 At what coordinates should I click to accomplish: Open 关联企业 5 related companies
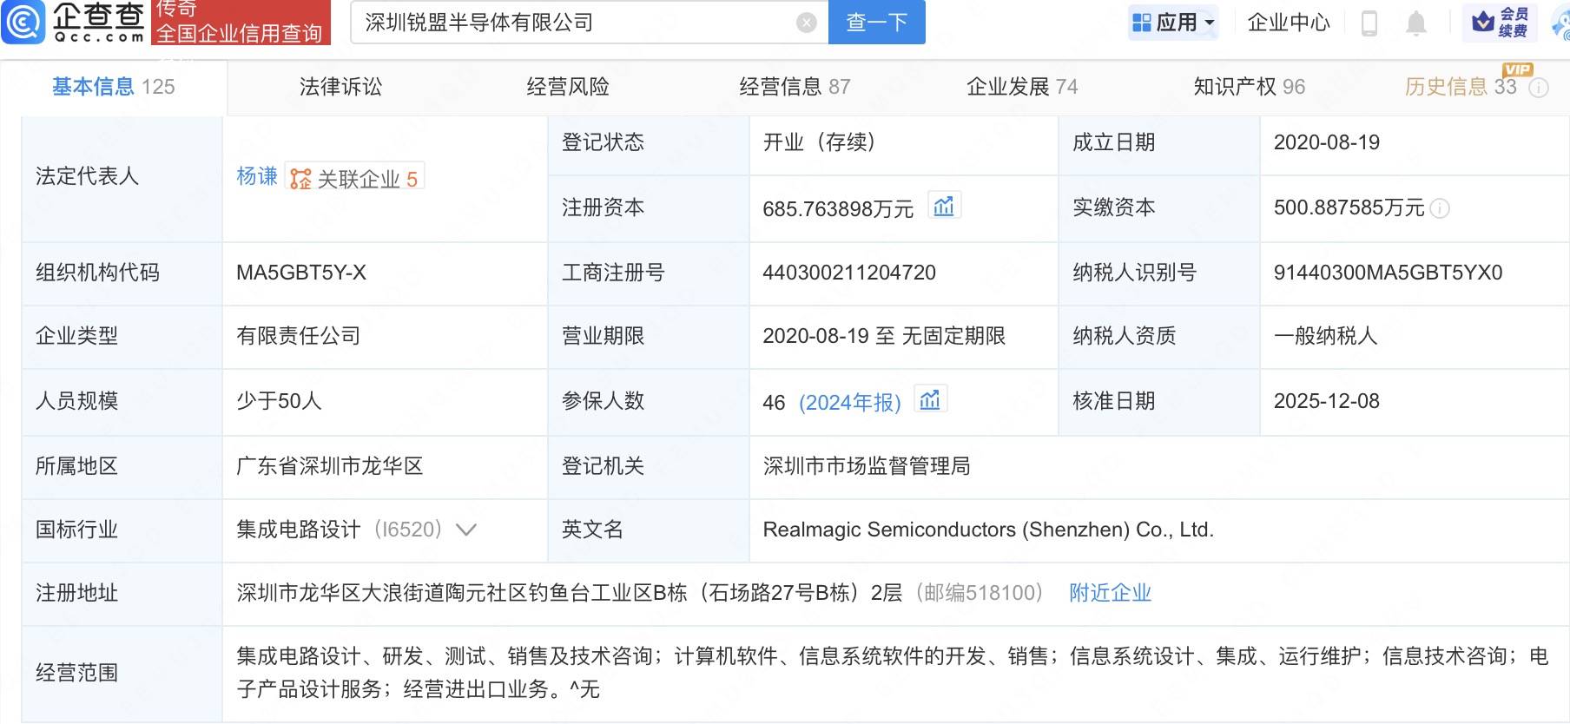356,178
